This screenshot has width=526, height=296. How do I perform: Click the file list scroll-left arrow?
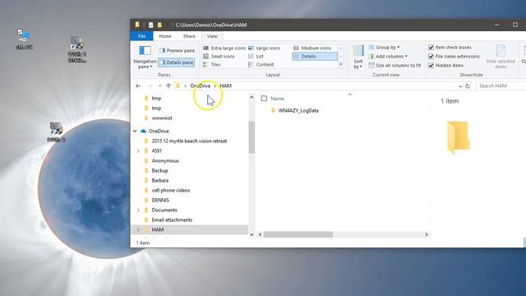point(260,234)
